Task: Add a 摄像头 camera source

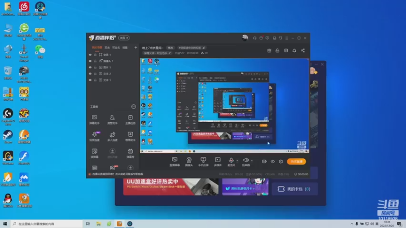Action: [x=189, y=162]
